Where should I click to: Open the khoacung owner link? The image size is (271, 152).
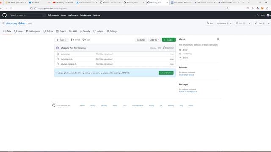(x=11, y=24)
